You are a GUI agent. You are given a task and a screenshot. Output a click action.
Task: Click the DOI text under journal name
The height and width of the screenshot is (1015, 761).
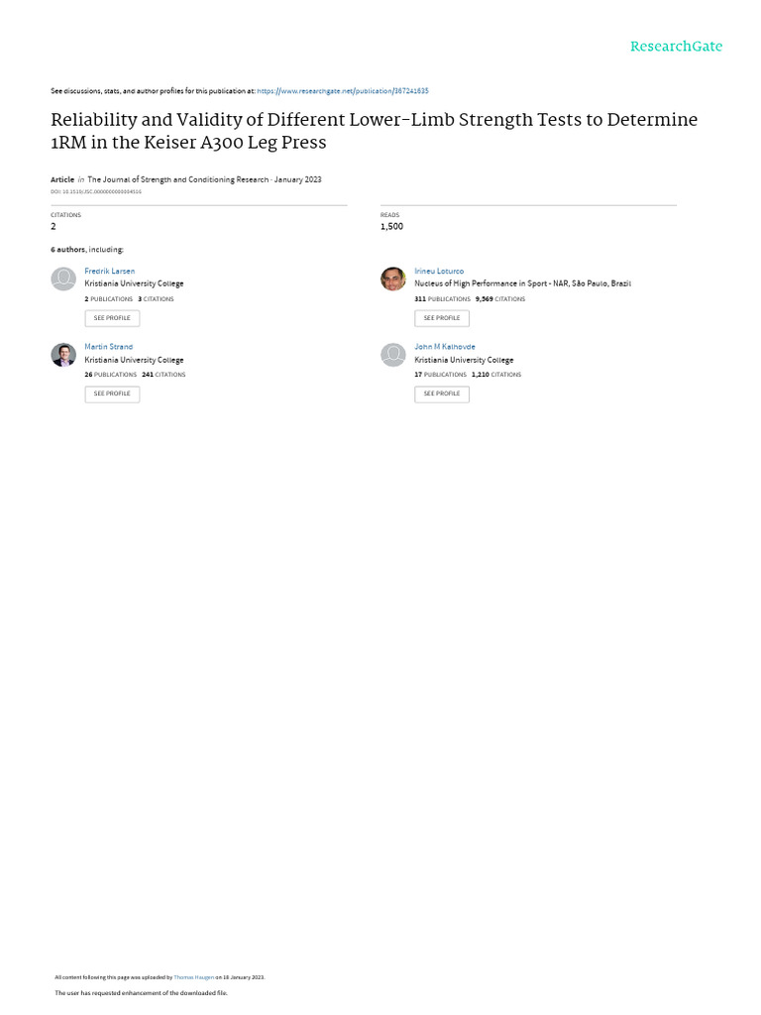[96, 192]
